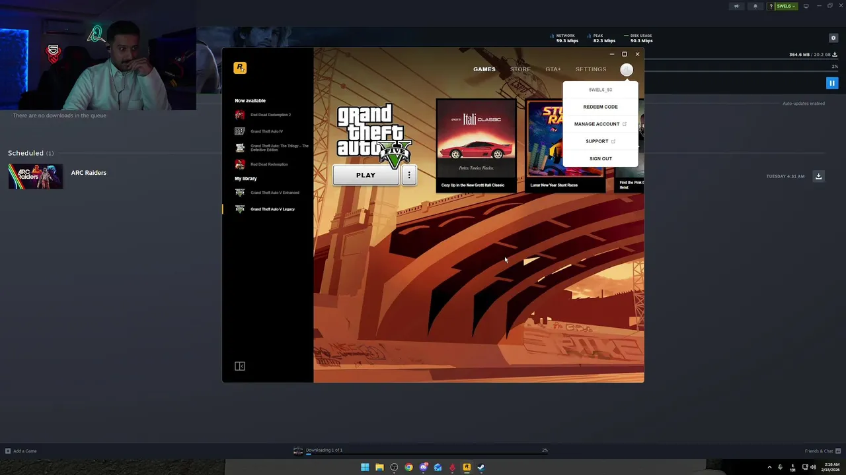This screenshot has width=846, height=475.
Task: Click the TUESDAY 4:31 AM schedule time
Action: tap(785, 177)
